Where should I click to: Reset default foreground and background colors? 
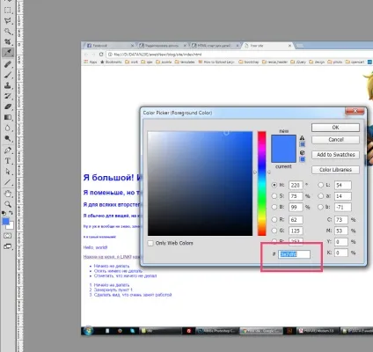[x=4, y=213]
